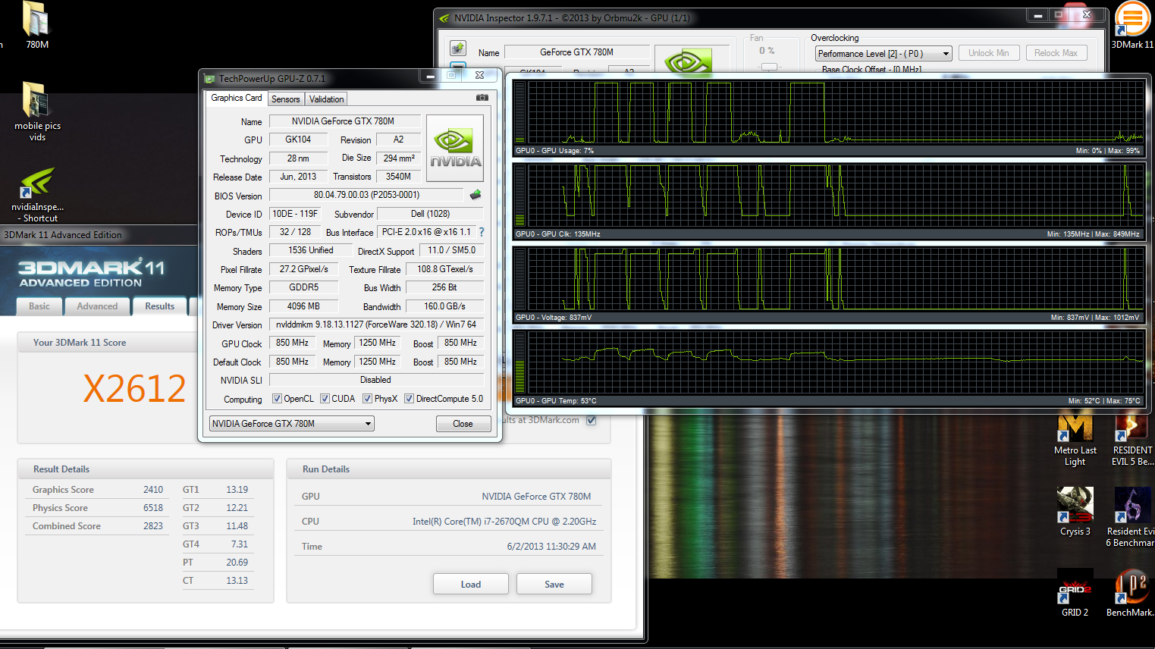
Task: Click the Physics Score value 6518
Action: click(153, 508)
